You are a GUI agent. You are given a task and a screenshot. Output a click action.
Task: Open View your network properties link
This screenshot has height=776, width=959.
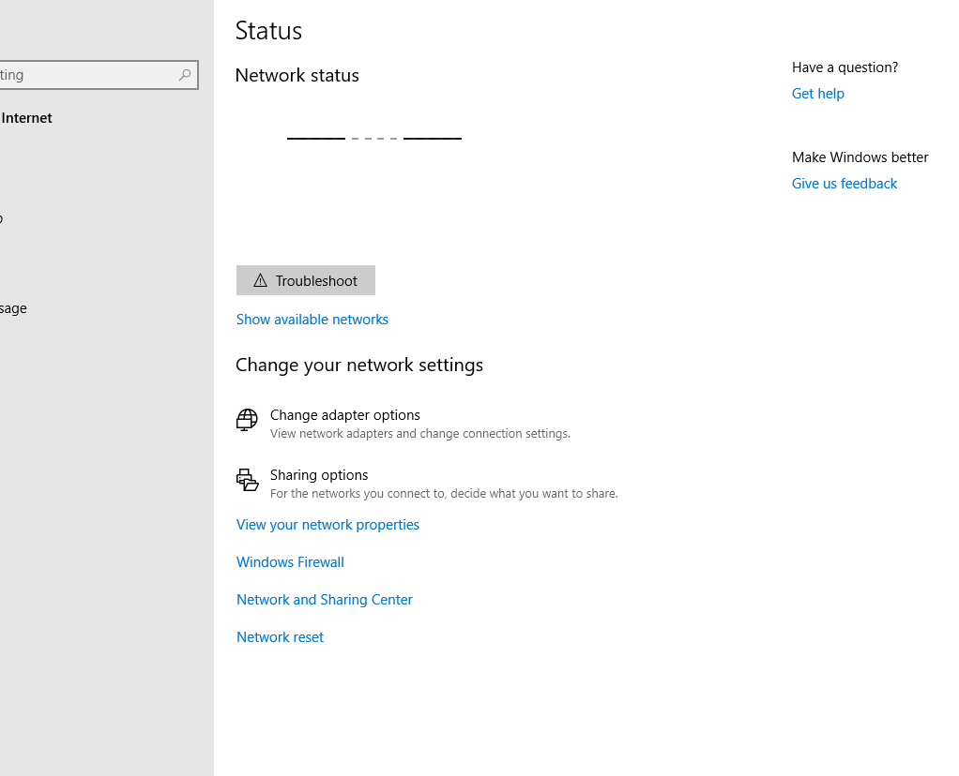coord(327,525)
